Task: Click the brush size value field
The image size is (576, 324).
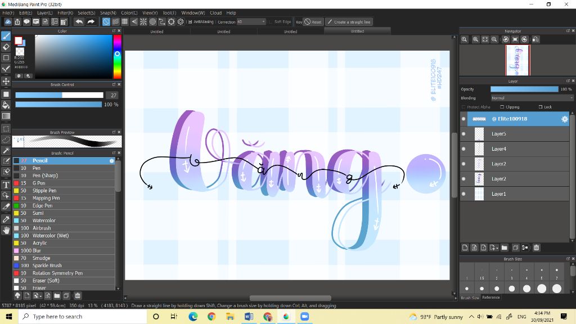Action: (x=113, y=95)
